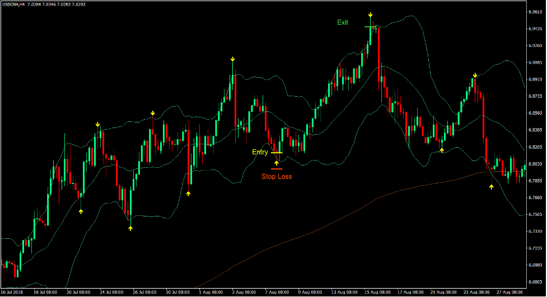Click the yellow down arrow beside the Exit label
The width and height of the screenshot is (547, 297).
[x=371, y=15]
